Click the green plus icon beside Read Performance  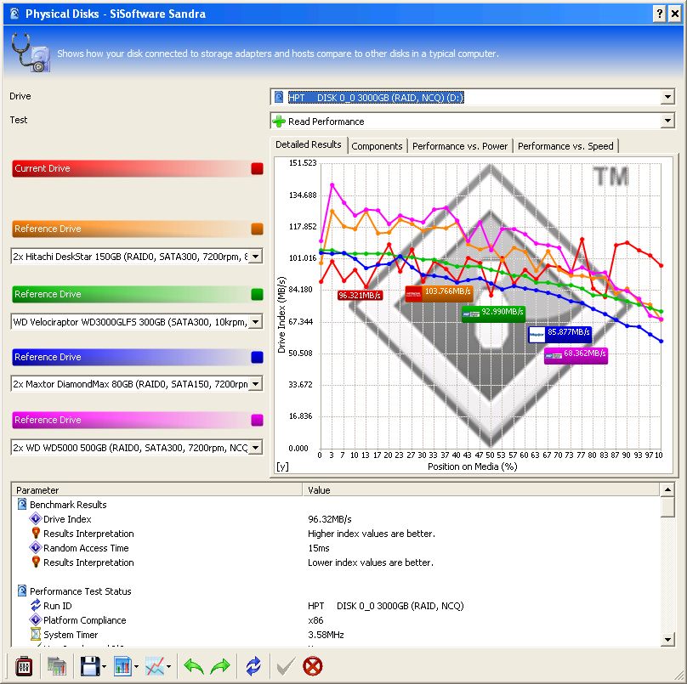pyautogui.click(x=279, y=121)
